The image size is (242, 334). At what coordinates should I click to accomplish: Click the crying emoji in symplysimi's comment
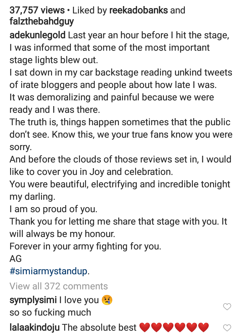coord(108,300)
